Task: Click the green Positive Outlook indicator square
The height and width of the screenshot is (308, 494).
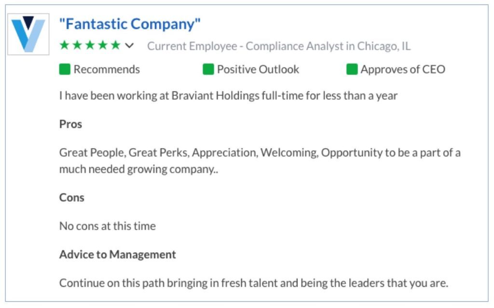Action: (x=208, y=69)
